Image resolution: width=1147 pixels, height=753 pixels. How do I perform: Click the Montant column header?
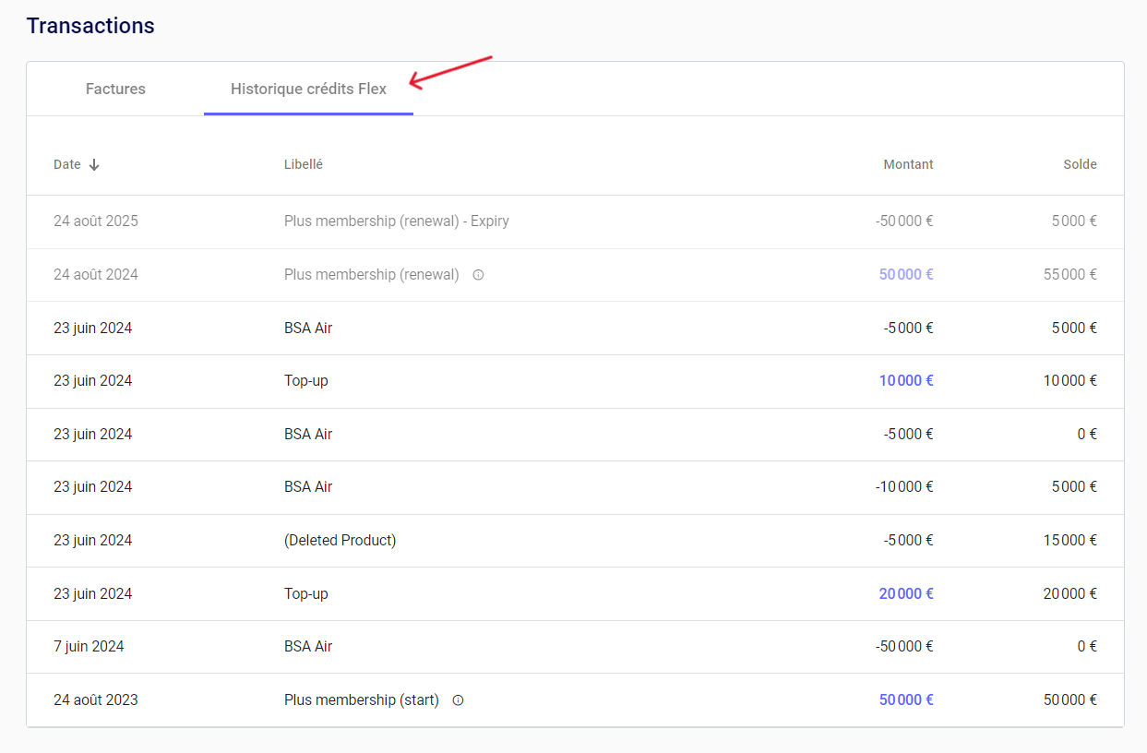click(908, 165)
